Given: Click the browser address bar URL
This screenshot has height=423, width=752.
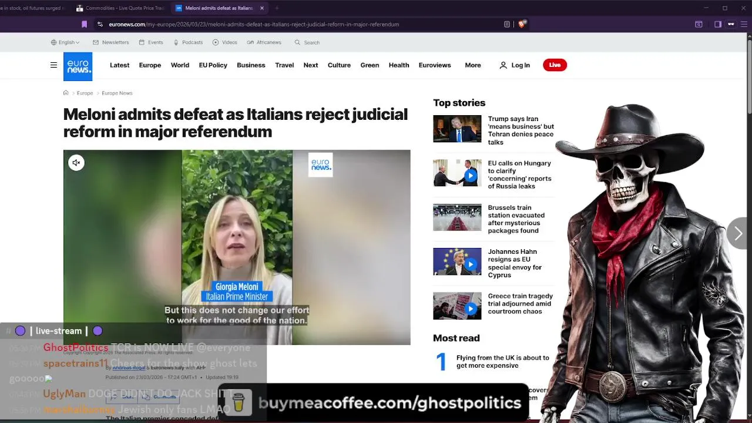Looking at the screenshot, I should click(x=254, y=24).
